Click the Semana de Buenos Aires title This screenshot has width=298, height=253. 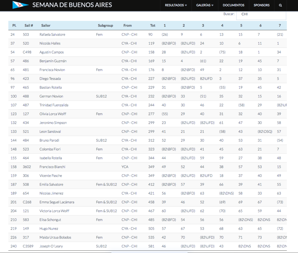point(72,5)
